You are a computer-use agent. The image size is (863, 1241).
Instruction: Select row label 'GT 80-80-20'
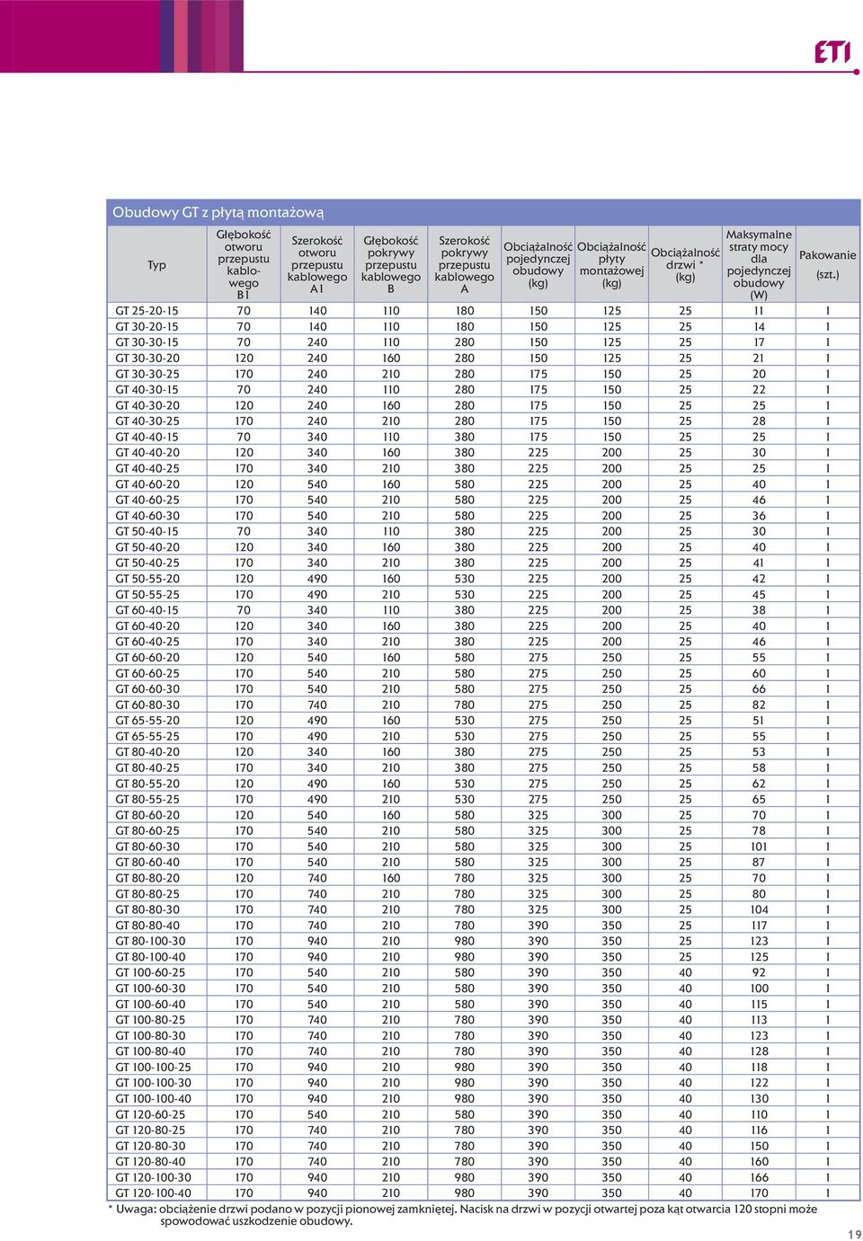click(147, 878)
